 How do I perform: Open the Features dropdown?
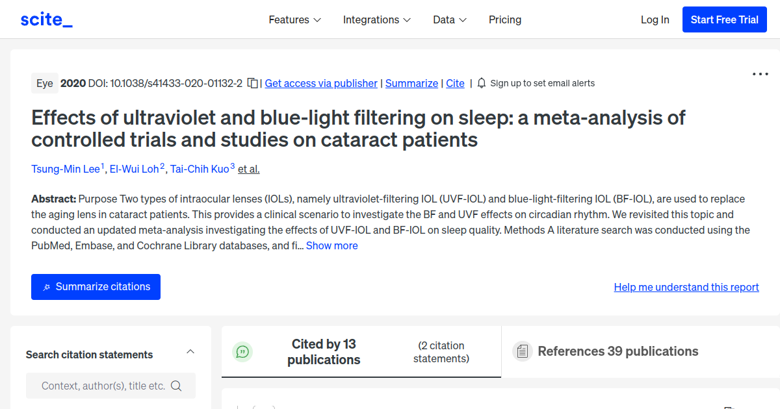pos(295,19)
